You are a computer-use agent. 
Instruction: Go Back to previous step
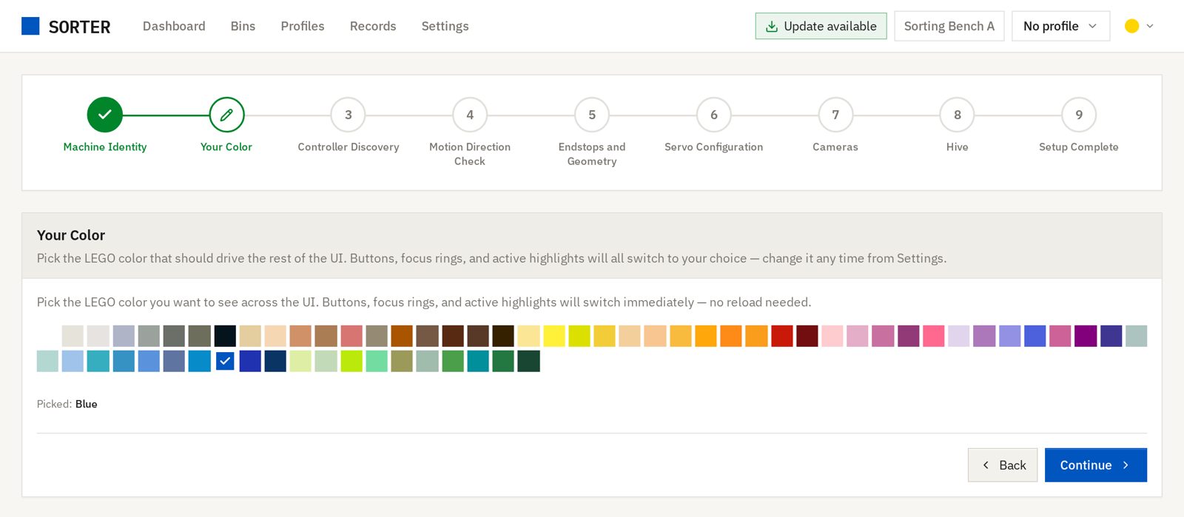tap(1003, 465)
